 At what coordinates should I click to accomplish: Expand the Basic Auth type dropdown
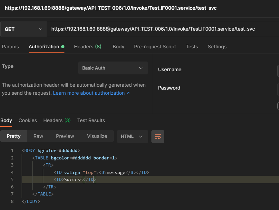click(x=113, y=68)
